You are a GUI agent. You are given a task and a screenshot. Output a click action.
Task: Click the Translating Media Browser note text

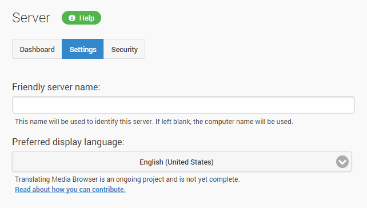[x=127, y=179]
